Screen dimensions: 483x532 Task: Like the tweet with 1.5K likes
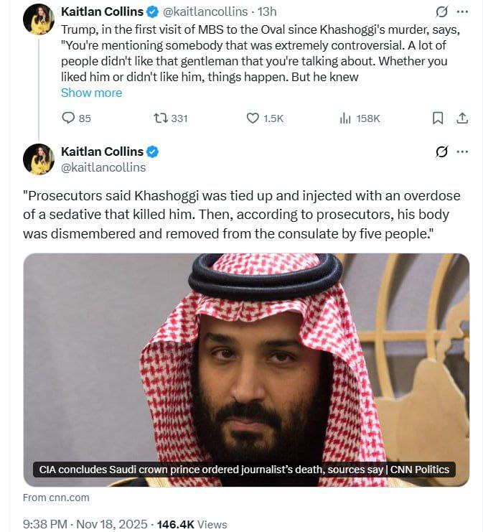point(253,118)
